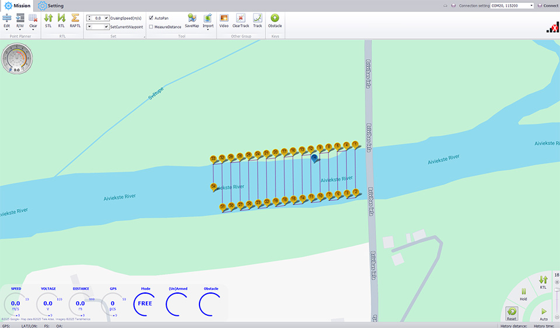The image size is (560, 328).
Task: Open the Video view
Action: pyautogui.click(x=224, y=20)
